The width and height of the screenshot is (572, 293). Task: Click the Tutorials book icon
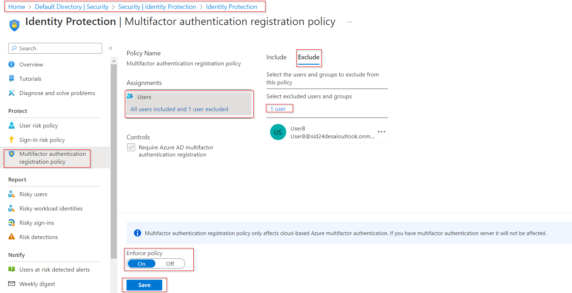tap(11, 78)
